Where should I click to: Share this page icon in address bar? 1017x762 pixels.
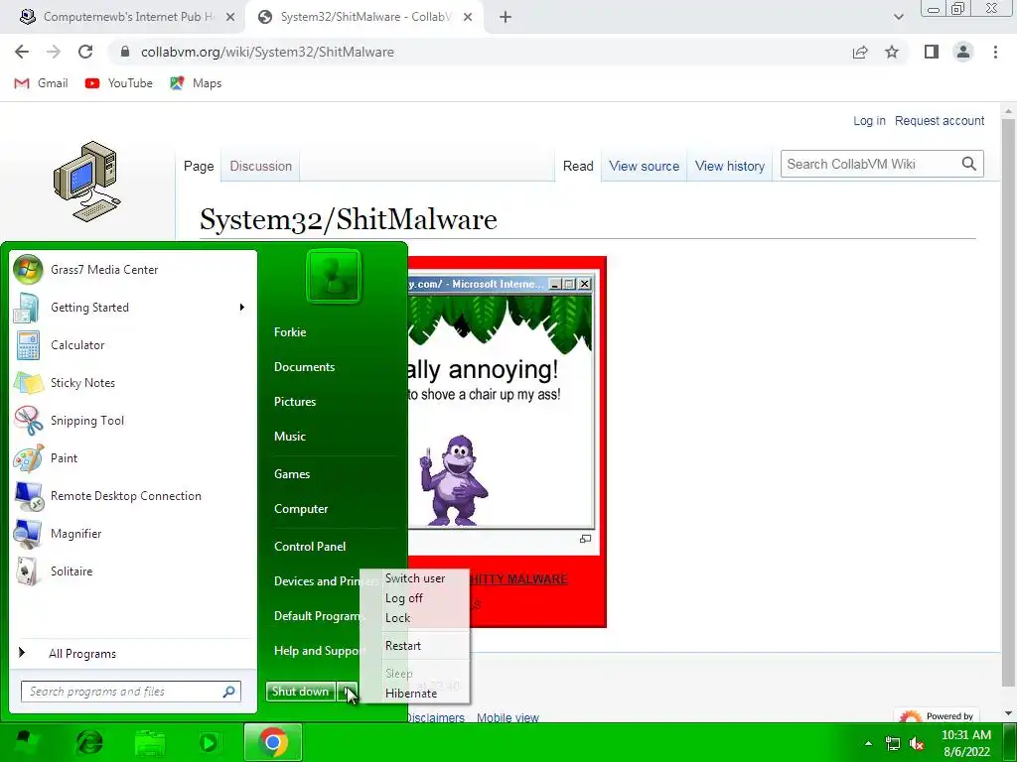[860, 52]
